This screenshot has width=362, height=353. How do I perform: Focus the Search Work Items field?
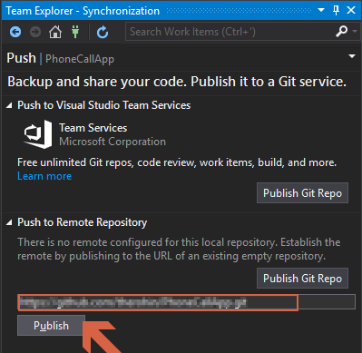[229, 32]
